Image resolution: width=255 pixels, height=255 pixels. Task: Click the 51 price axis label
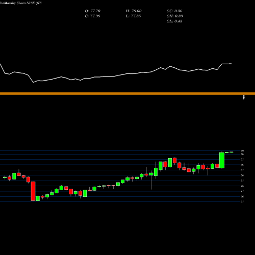242,181
